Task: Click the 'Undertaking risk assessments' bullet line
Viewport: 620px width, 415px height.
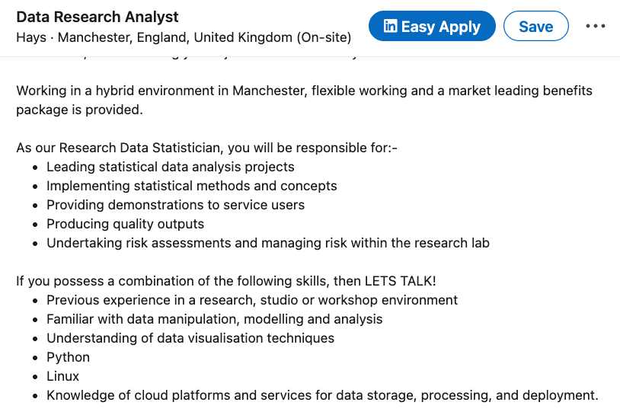Action: [x=268, y=243]
